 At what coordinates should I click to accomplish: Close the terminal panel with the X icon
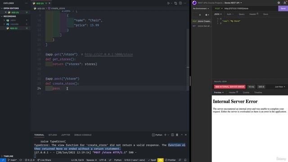pos(186,135)
